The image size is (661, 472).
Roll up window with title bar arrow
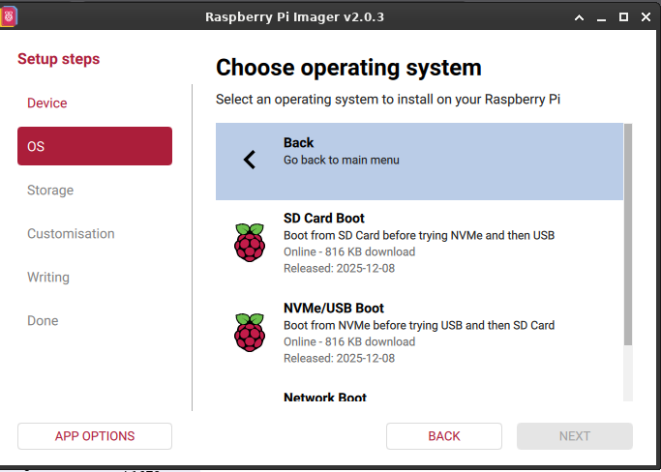click(579, 17)
